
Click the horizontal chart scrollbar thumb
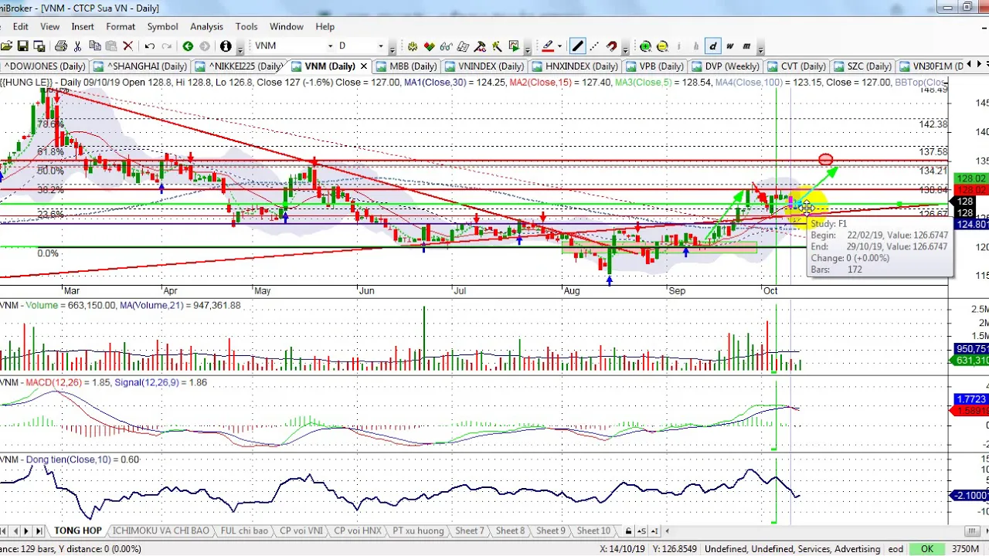click(x=970, y=531)
